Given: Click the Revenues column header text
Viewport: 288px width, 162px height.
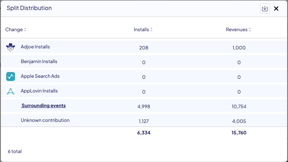Looking at the screenshot, I should click(x=236, y=30).
